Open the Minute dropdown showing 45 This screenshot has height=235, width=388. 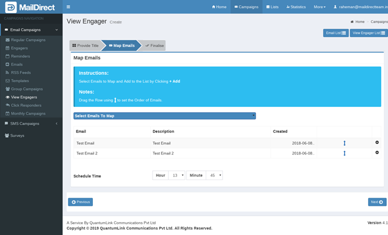click(x=214, y=175)
